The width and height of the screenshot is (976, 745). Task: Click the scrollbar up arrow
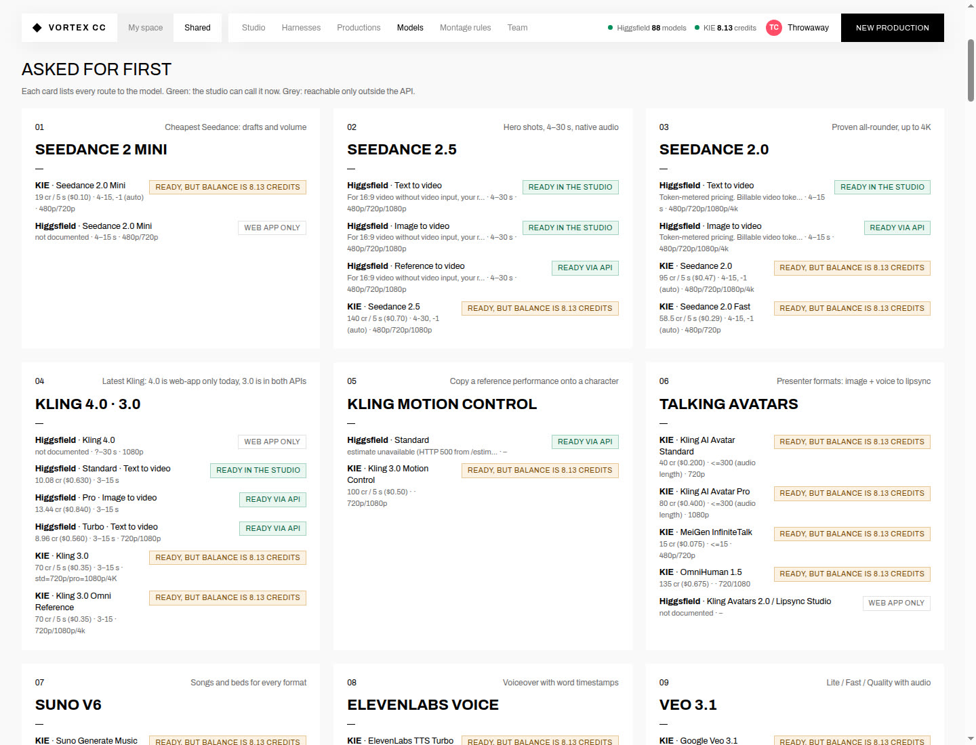click(971, 5)
